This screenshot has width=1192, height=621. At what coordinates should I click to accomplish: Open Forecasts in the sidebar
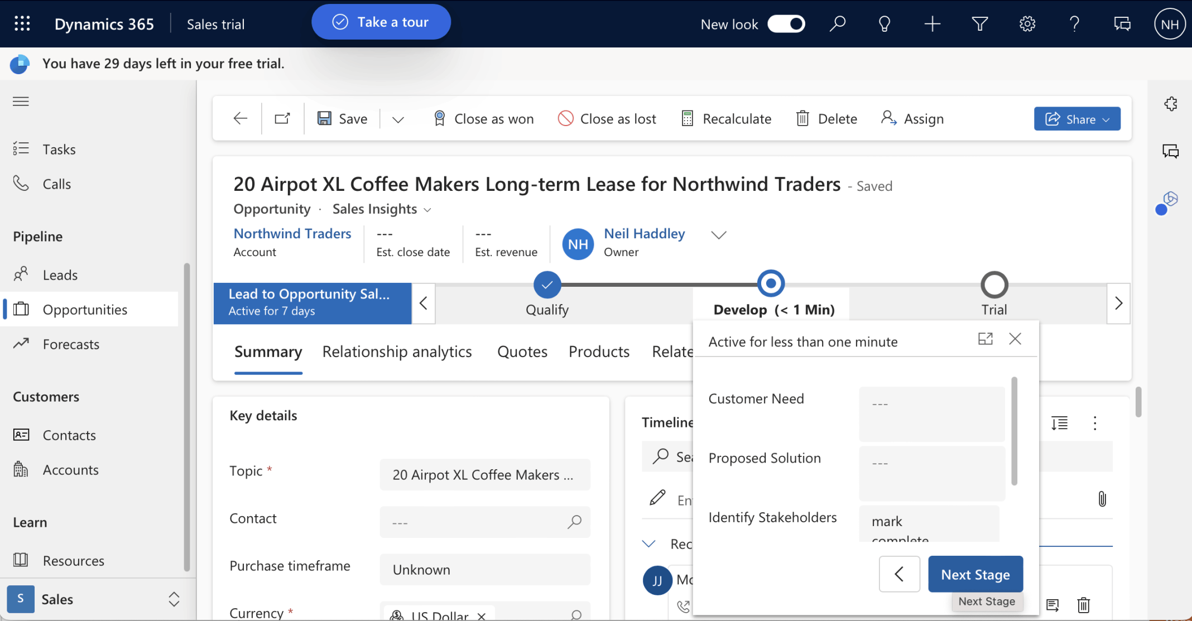pos(71,344)
